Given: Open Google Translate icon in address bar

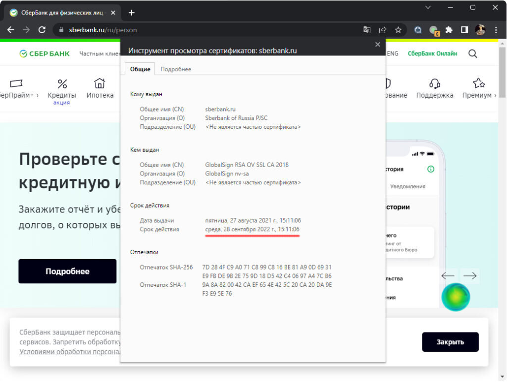Looking at the screenshot, I should tap(367, 30).
